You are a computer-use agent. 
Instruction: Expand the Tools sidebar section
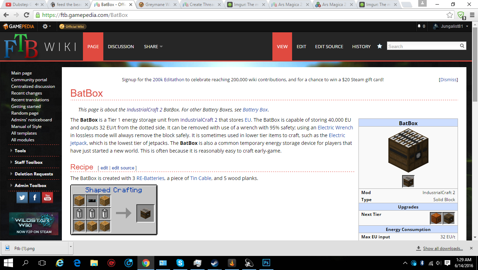tap(20, 150)
